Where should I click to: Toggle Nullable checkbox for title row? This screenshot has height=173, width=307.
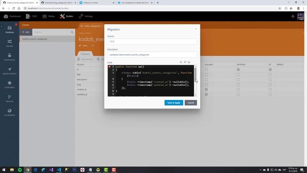tap(206, 74)
